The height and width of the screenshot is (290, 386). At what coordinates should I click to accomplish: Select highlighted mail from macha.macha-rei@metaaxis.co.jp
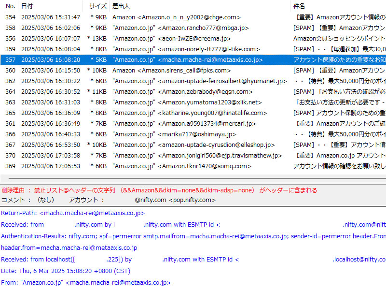193,59
